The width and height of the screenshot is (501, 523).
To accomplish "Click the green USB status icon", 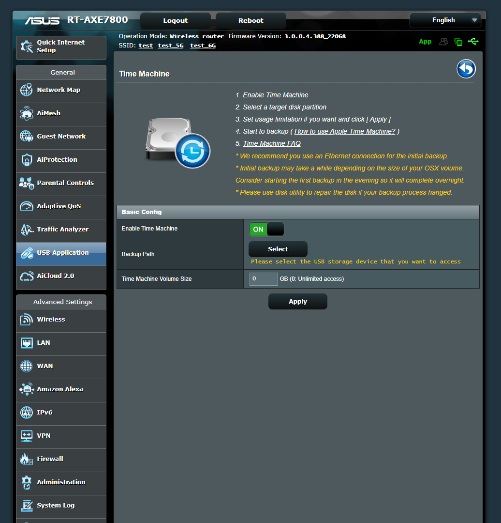I will coord(473,41).
